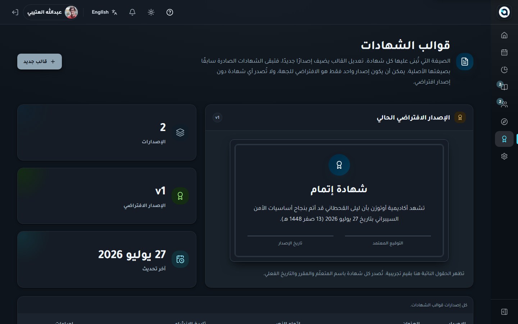This screenshot has height=324, width=518.
Task: Select the certificates award icon in sidebar
Action: point(504,139)
